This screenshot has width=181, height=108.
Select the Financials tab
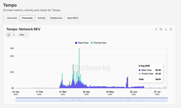(x=27, y=18)
